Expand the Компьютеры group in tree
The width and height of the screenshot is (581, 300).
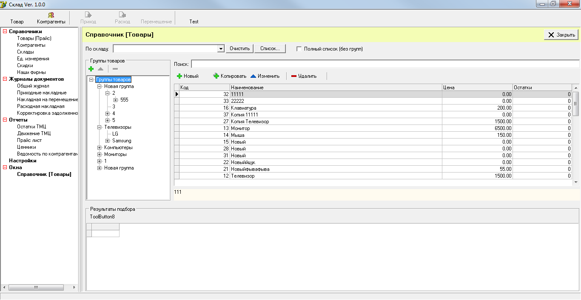point(100,147)
